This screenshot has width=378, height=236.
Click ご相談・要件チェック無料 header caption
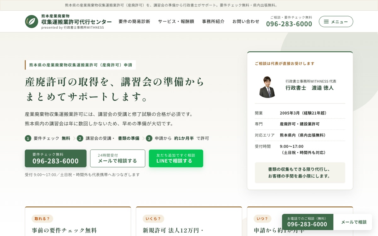coord(291,17)
